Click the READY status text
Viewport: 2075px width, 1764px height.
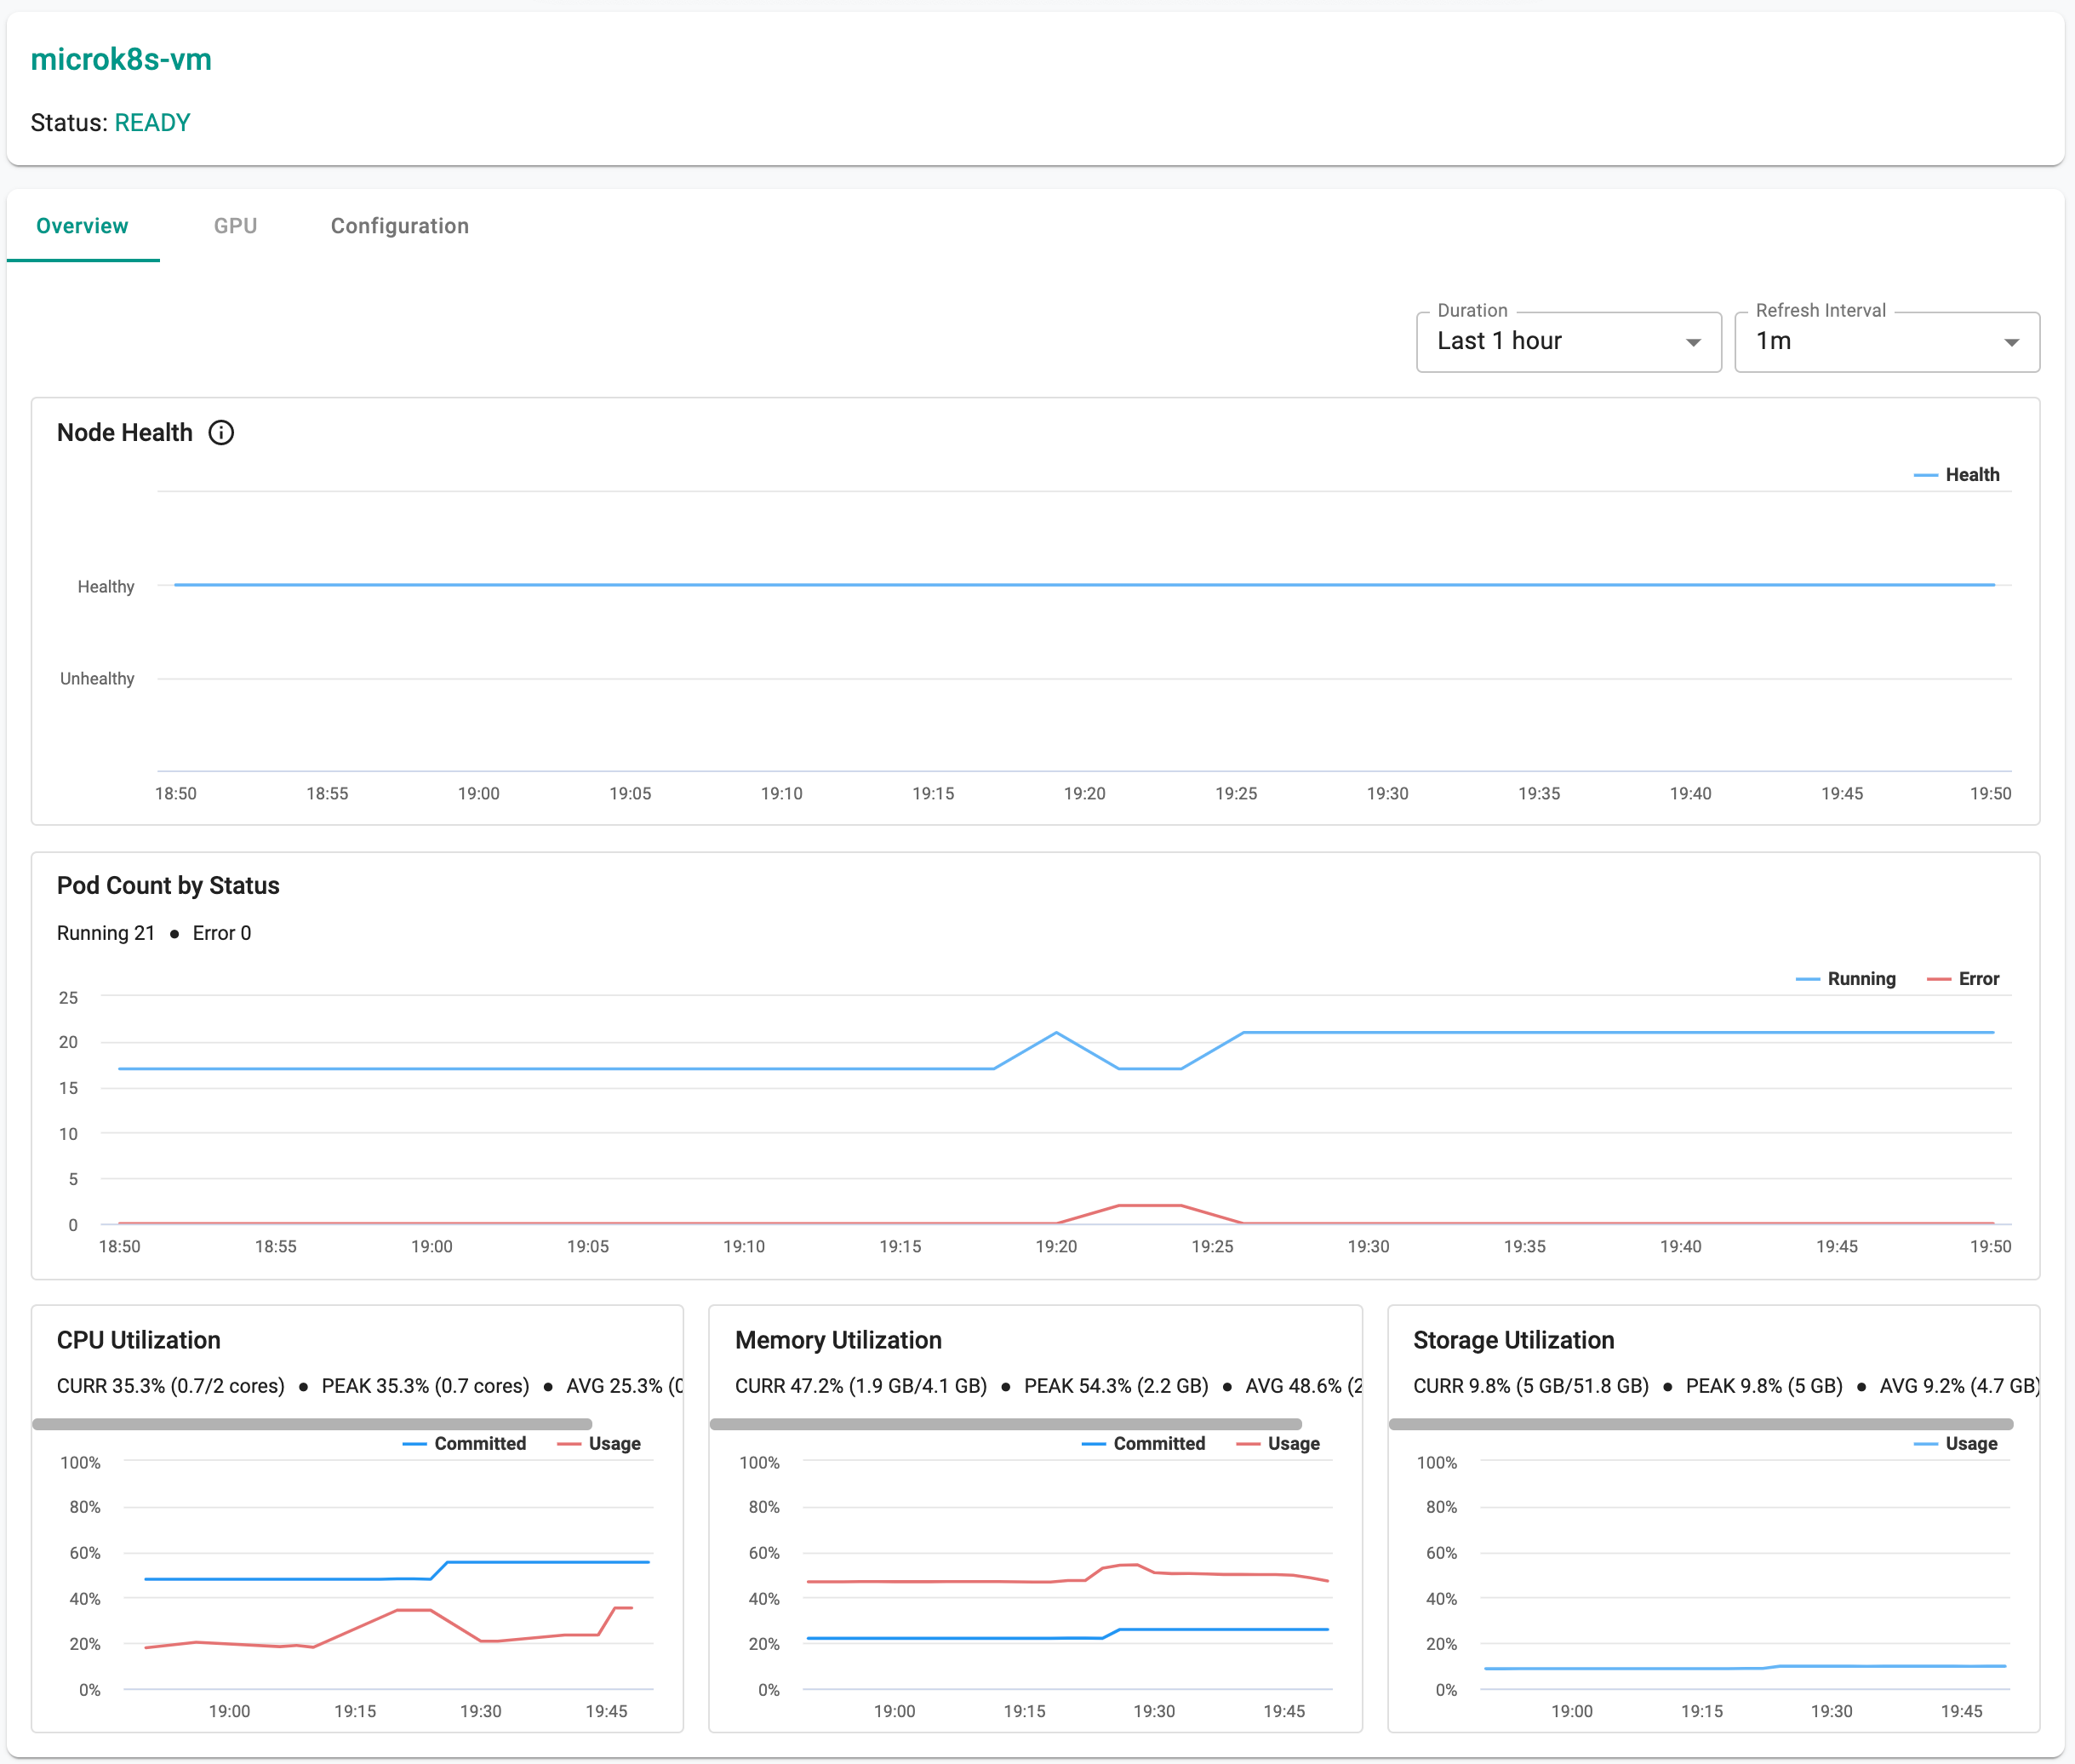(152, 122)
